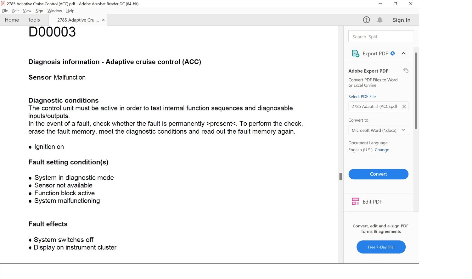This screenshot has width=472, height=279.
Task: Open the Window menu
Action: pos(54,11)
